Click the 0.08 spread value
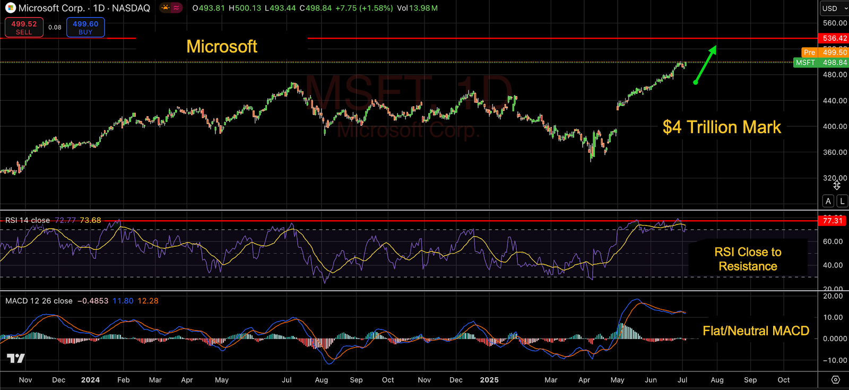This screenshot has height=390, width=849. [x=55, y=28]
